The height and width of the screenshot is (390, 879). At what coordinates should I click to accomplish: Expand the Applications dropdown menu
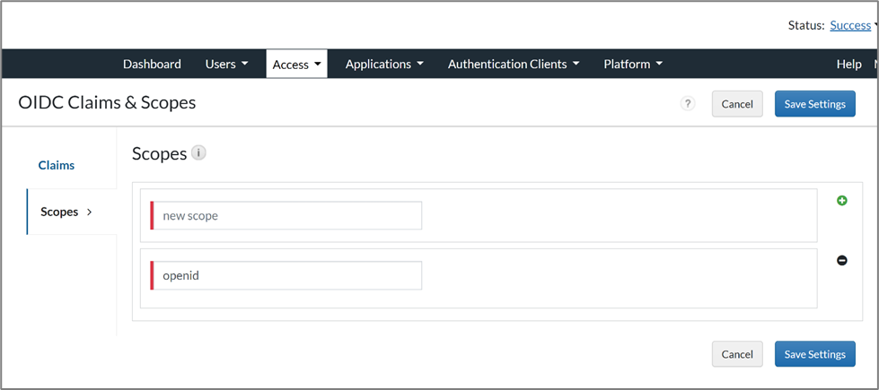384,65
